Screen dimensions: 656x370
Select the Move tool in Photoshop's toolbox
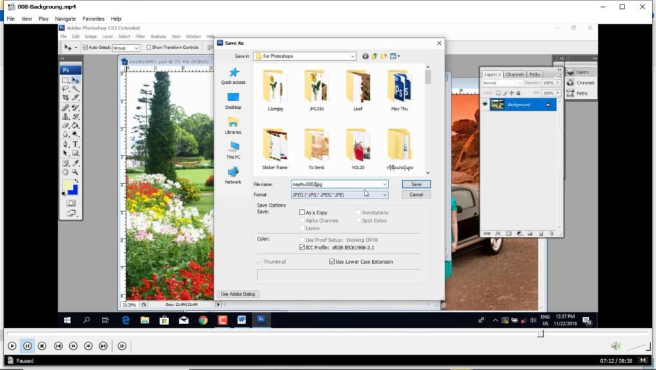pos(76,80)
